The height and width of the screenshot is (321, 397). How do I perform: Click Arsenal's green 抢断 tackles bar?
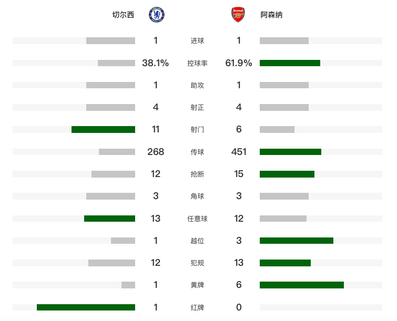(287, 174)
